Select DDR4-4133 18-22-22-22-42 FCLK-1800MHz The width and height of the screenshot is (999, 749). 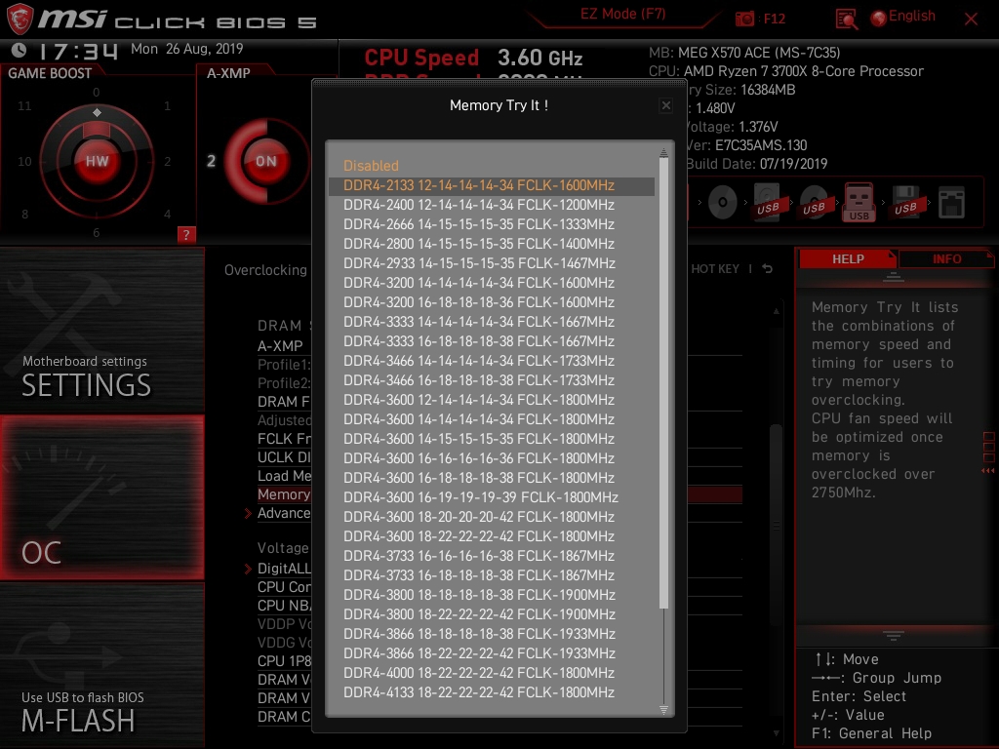click(x=492, y=692)
